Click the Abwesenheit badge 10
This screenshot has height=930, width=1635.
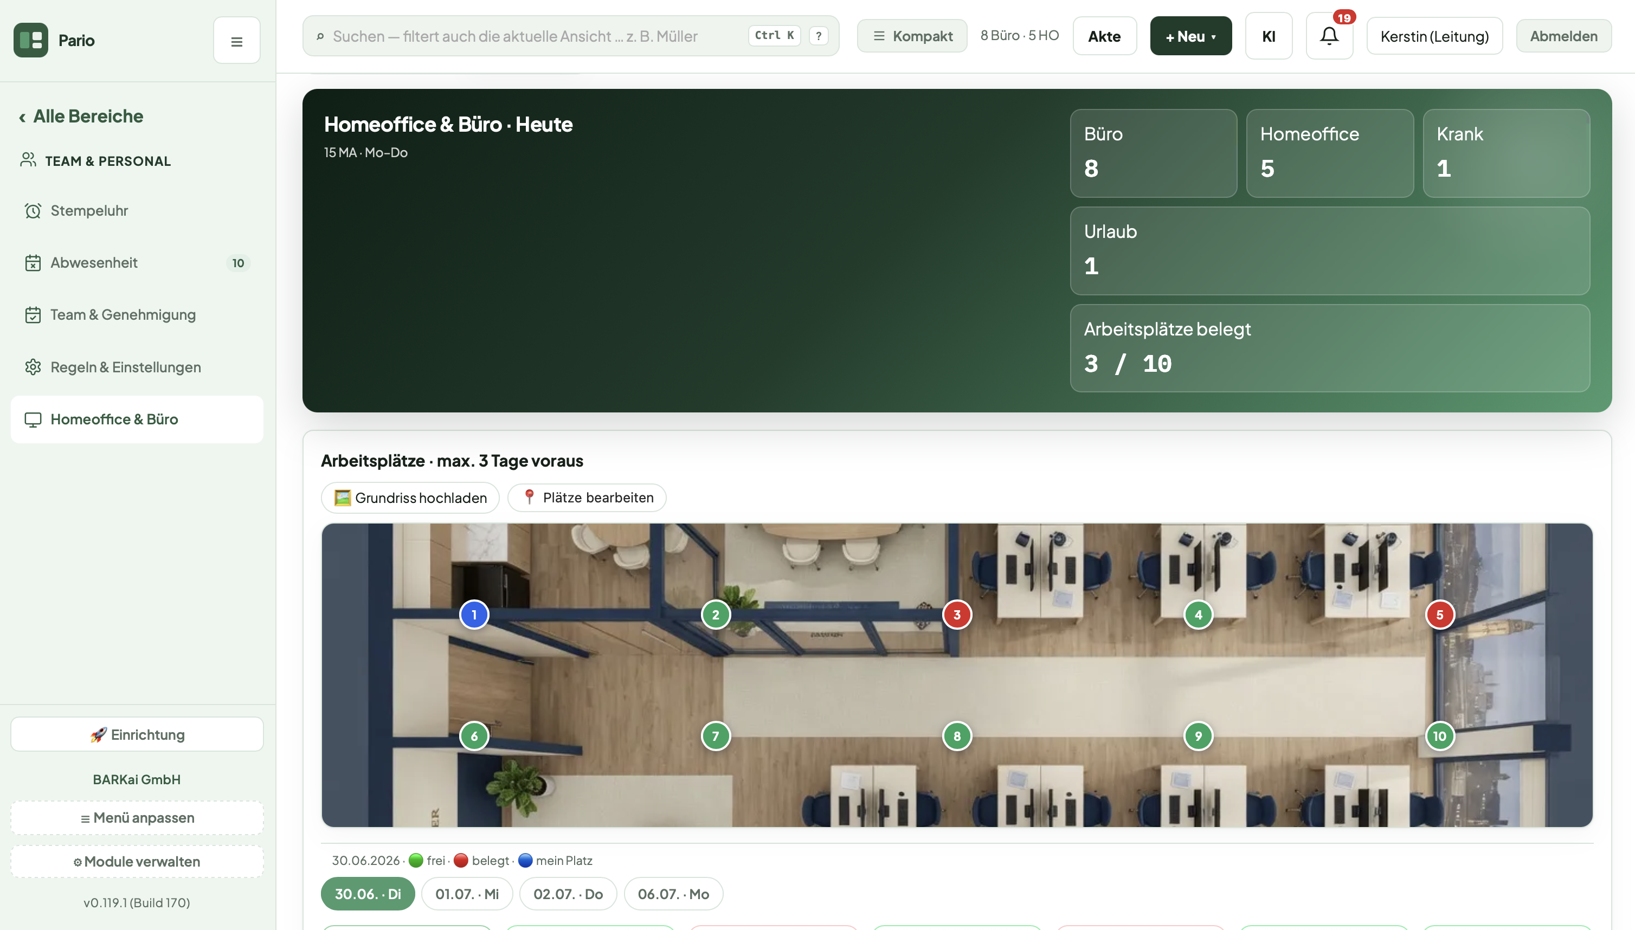[237, 263]
